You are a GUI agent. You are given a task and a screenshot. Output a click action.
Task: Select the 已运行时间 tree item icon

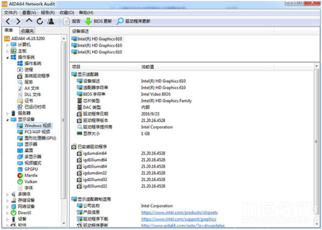(20, 107)
